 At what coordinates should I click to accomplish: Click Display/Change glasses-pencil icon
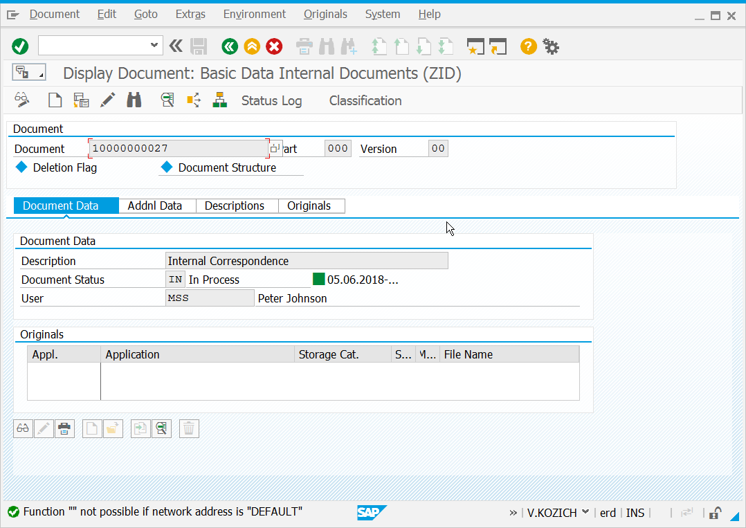[x=21, y=100]
